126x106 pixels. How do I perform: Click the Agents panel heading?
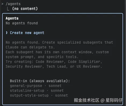point(12,18)
